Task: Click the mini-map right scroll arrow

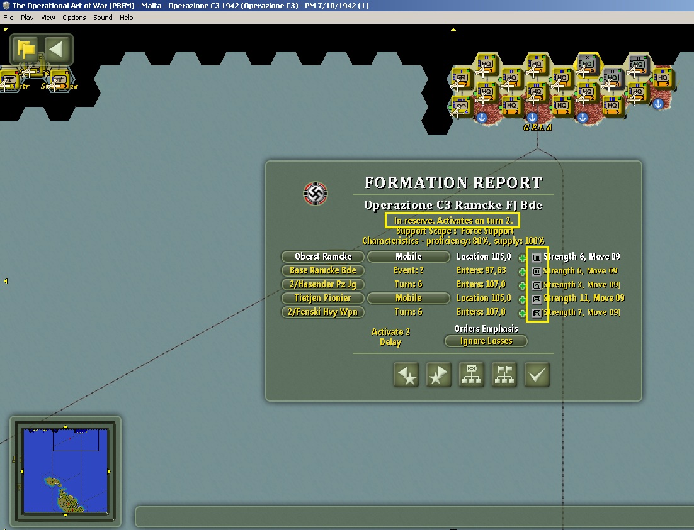Action: coord(110,471)
